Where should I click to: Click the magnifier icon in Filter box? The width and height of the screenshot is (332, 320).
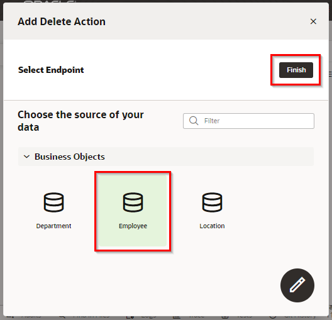(x=194, y=121)
